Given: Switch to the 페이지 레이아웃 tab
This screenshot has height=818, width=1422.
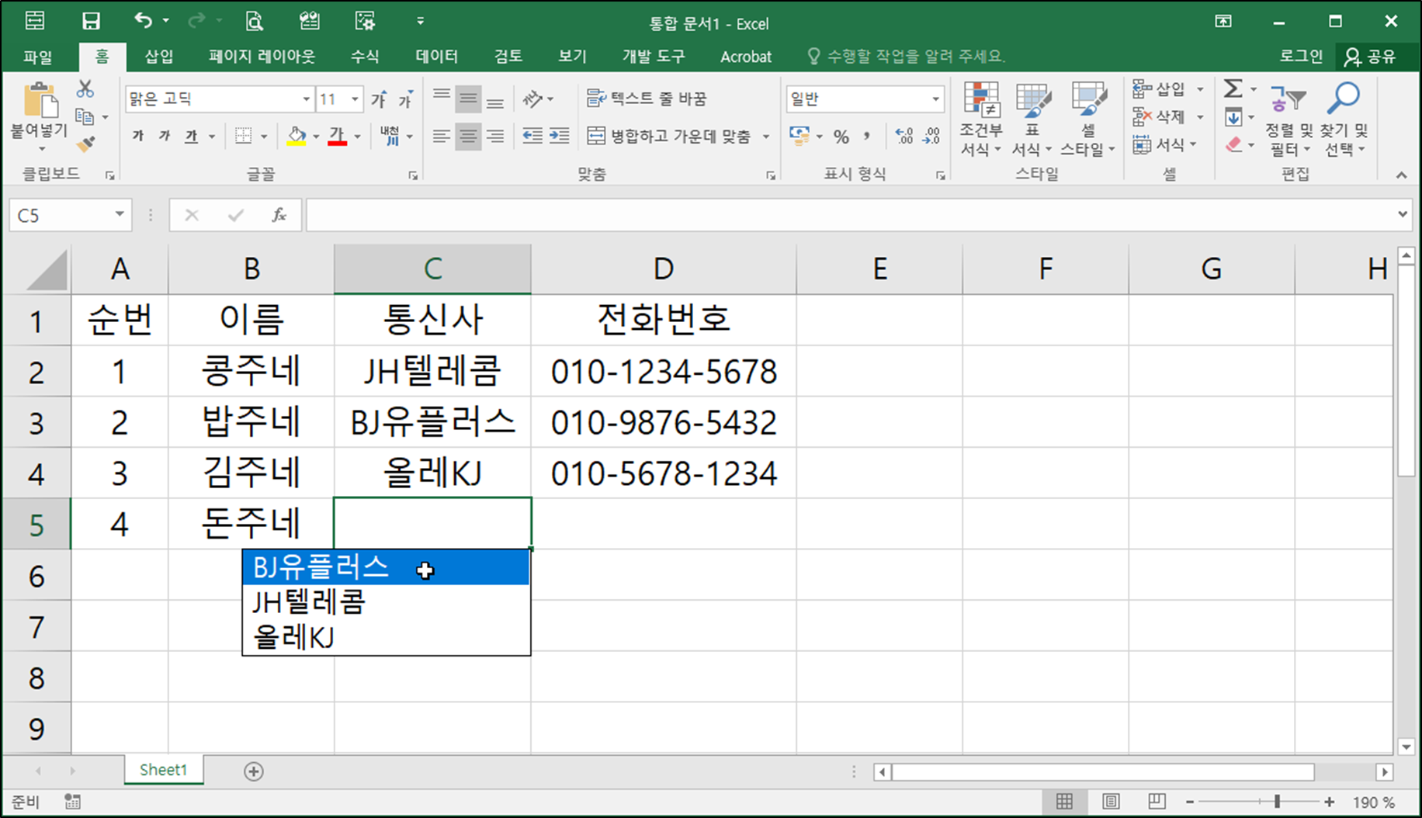Looking at the screenshot, I should (262, 56).
